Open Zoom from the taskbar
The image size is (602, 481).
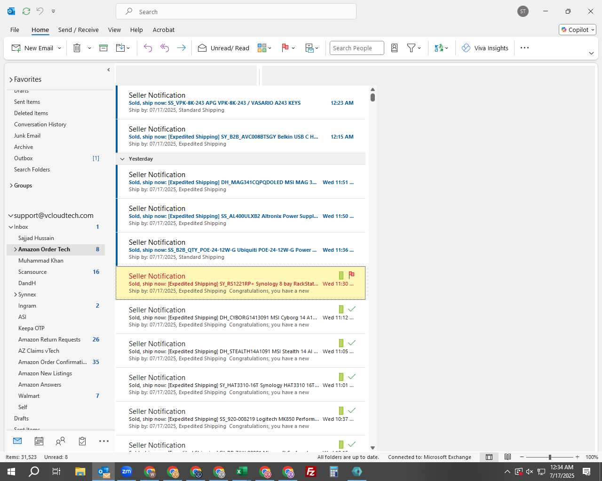[x=127, y=472]
